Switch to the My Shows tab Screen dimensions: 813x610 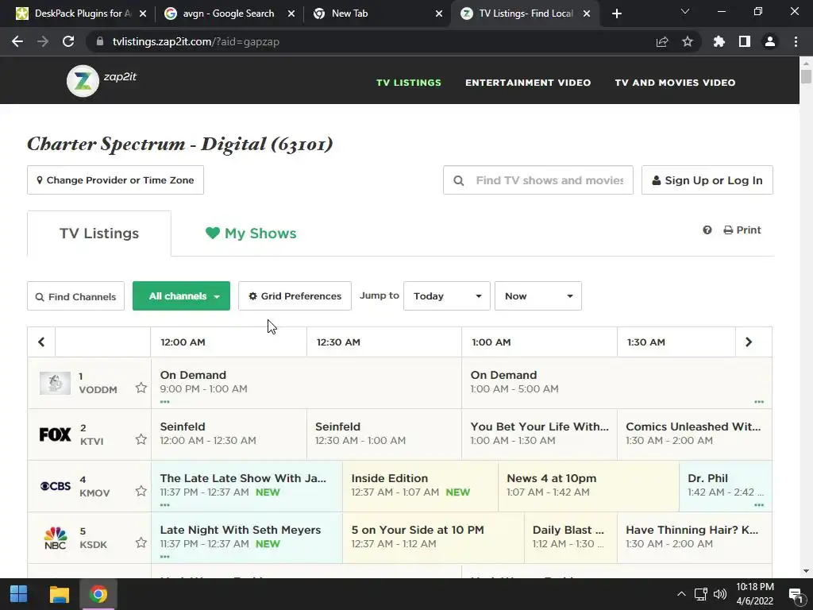(x=251, y=234)
